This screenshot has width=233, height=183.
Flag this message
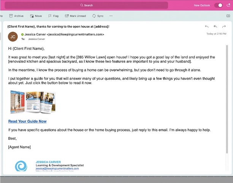click(x=53, y=16)
